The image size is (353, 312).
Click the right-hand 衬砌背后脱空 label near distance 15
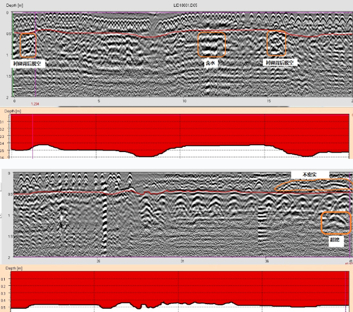coord(279,62)
